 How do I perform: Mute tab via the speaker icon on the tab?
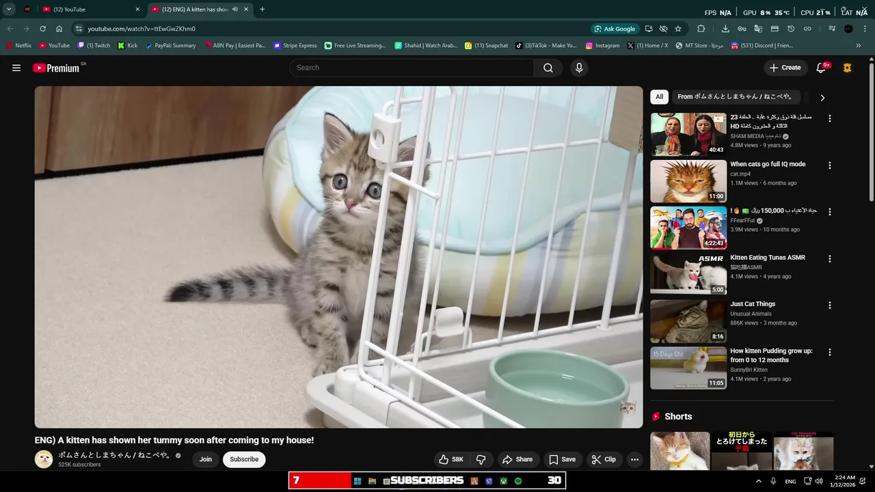235,10
